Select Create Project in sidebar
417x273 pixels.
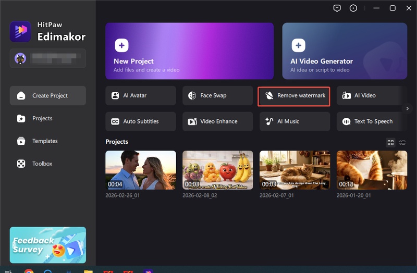47,96
